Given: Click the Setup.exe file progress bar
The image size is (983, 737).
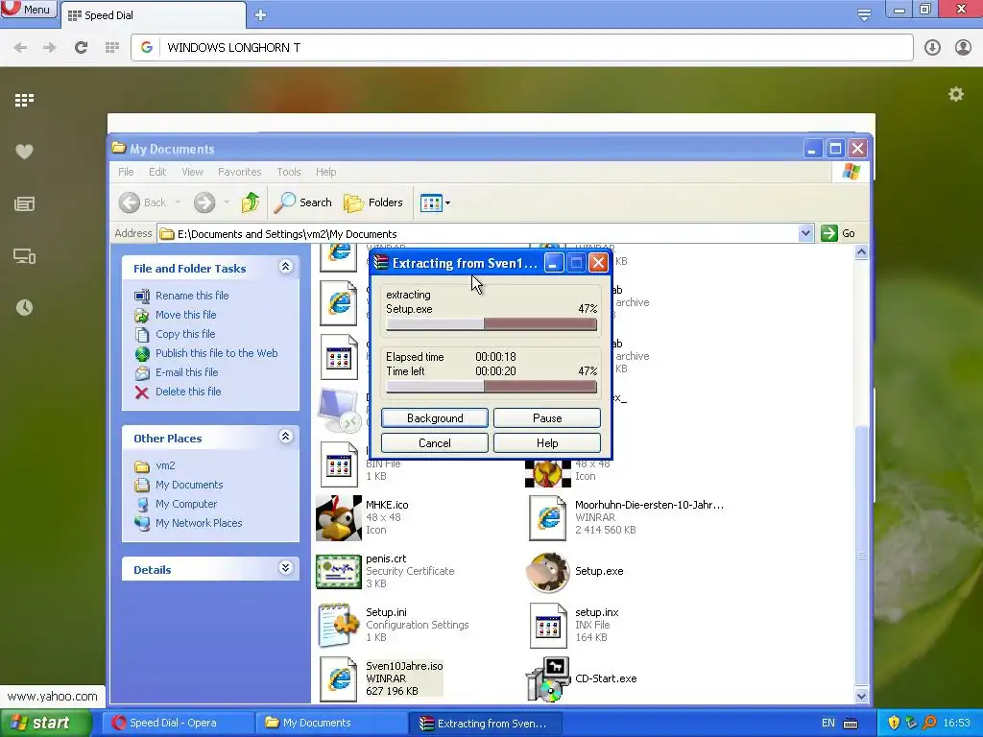Looking at the screenshot, I should click(x=491, y=324).
